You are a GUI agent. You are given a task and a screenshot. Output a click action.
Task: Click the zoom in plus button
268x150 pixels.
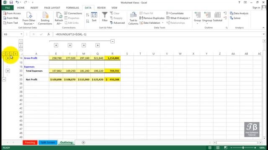point(255,147)
